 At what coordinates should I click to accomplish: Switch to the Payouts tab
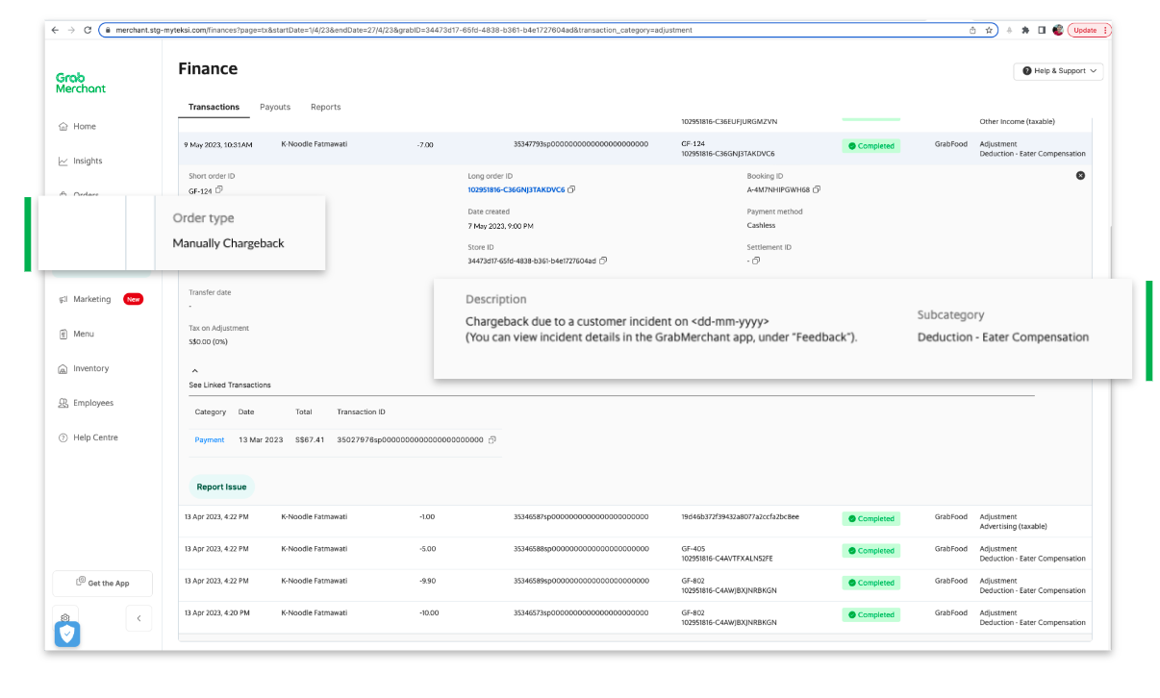point(275,107)
